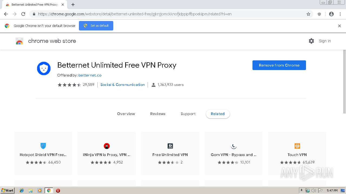This screenshot has width=346, height=194.
Task: Click the Betternet extension shield icon
Action: pyautogui.click(x=319, y=14)
